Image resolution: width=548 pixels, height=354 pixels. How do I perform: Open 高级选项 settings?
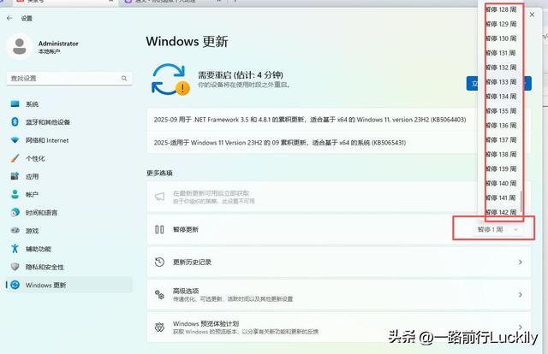339,295
